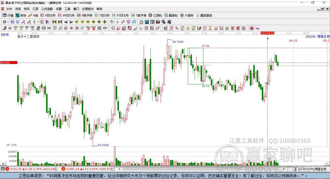Open the T数字表 number table
The image size is (330, 179).
pos(139,16)
